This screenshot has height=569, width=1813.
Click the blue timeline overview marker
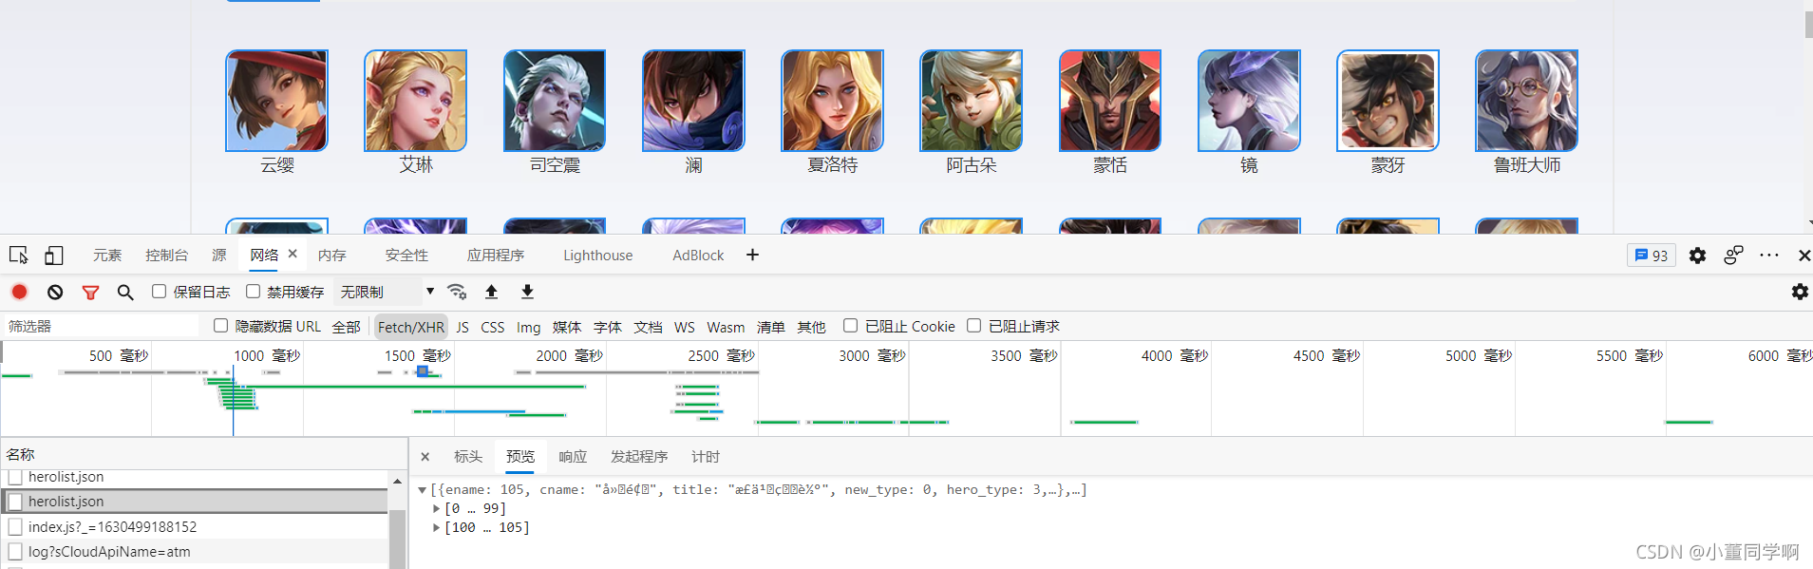[423, 371]
